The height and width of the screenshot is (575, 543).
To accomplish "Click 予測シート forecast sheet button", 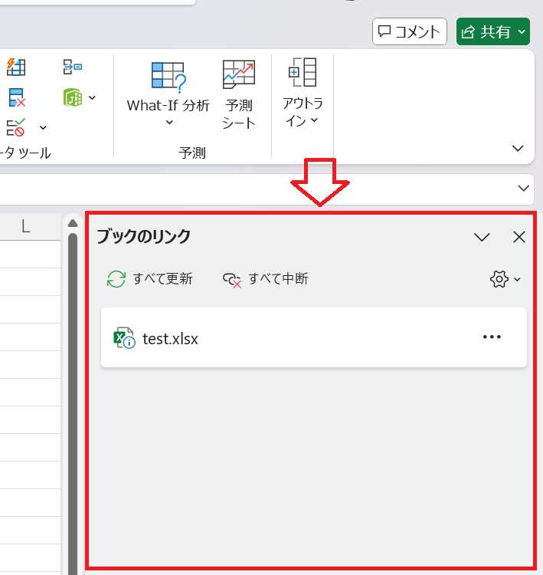I will [238, 94].
